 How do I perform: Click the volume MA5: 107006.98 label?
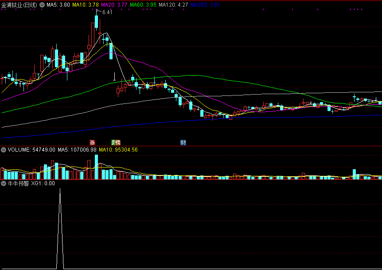click(x=77, y=150)
